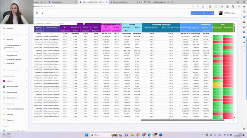Click the ABC column group header
Screen dimensions: 247x138
pos(223,25)
